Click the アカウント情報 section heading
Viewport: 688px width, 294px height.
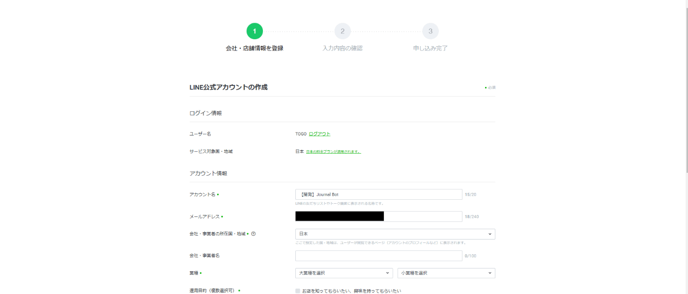click(x=208, y=173)
